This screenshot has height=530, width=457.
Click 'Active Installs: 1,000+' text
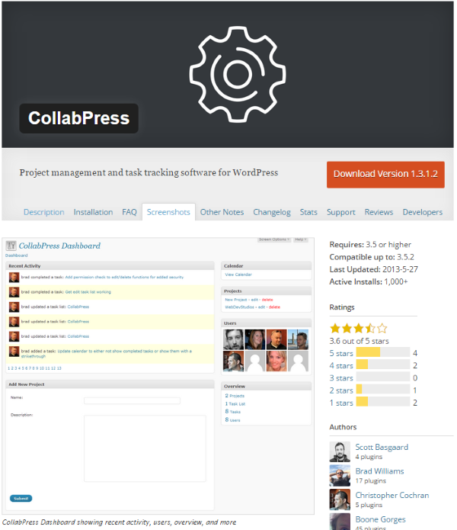click(369, 281)
